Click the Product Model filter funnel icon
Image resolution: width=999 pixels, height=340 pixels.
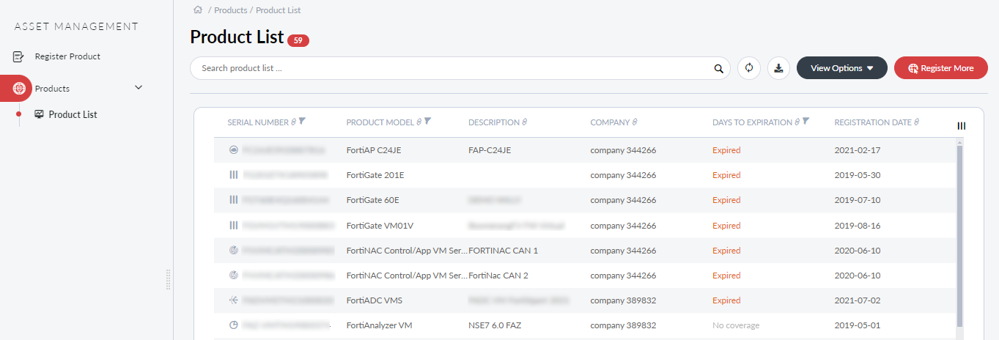[x=428, y=122]
